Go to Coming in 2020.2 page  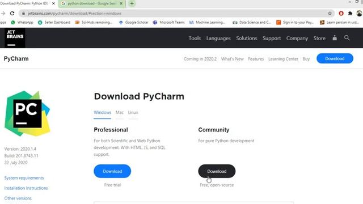click(200, 59)
